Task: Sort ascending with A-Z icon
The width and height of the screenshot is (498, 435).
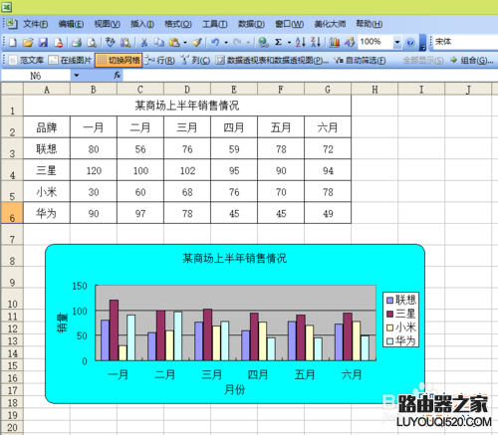Action: (x=301, y=42)
